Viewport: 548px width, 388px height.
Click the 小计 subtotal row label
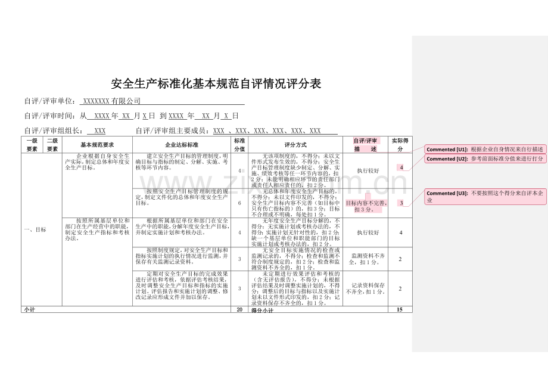click(30, 310)
